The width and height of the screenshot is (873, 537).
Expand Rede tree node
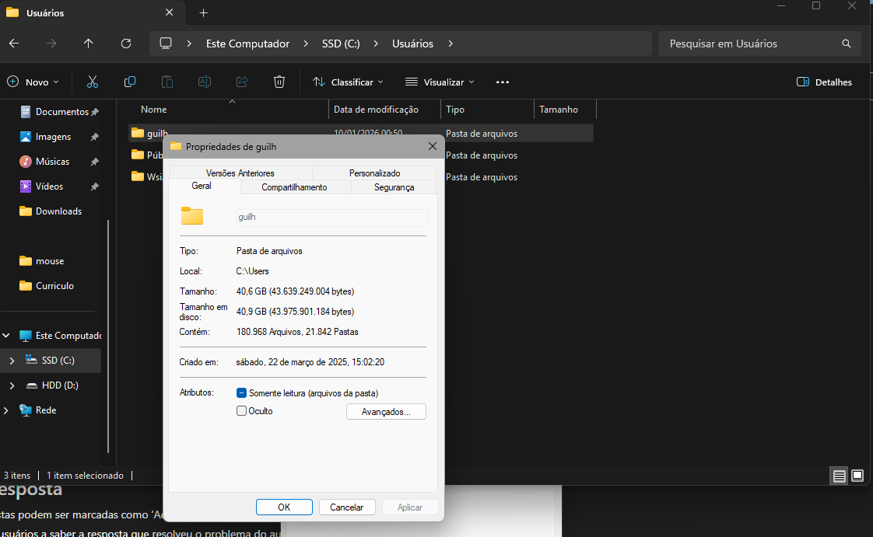coord(6,410)
